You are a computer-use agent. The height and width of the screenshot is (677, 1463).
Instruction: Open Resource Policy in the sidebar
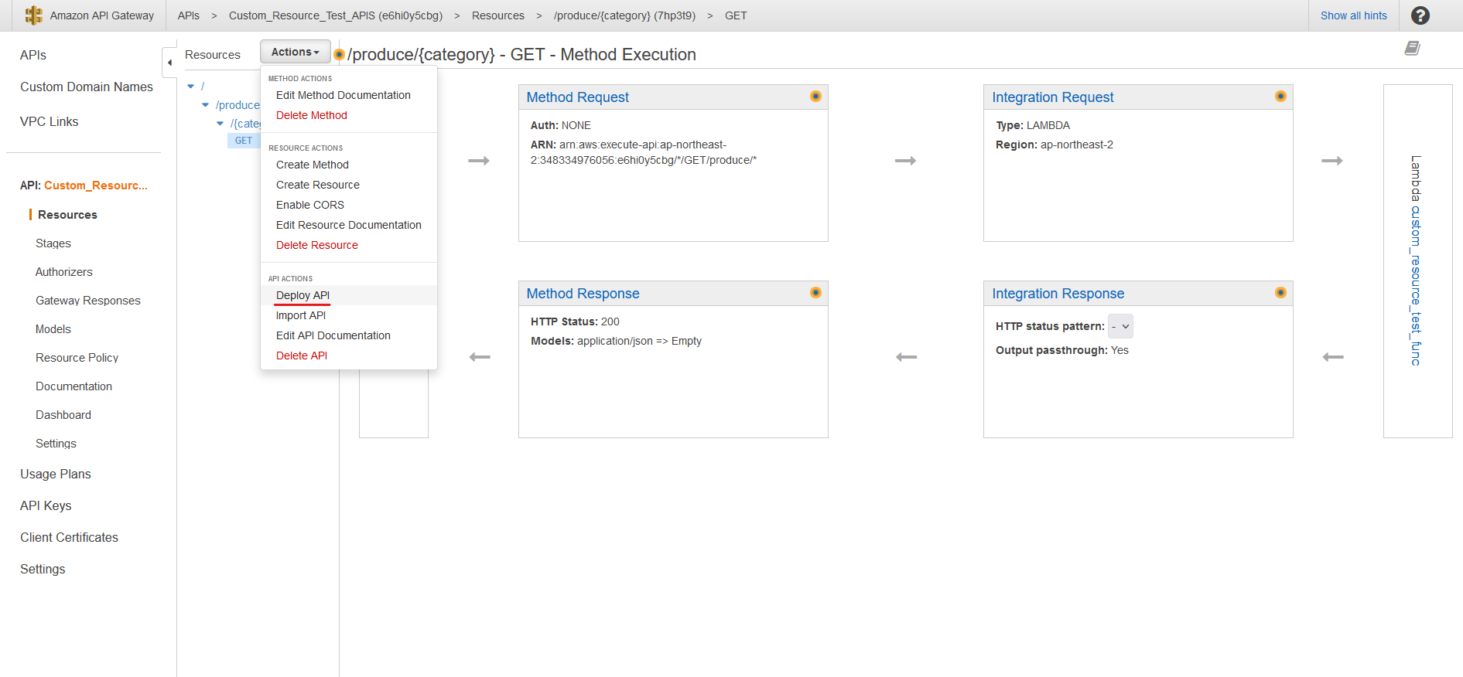pyautogui.click(x=77, y=358)
